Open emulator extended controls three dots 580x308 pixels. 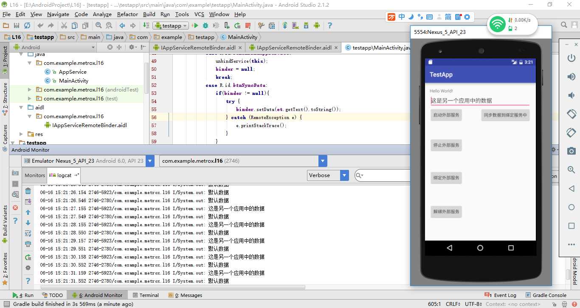pos(571,244)
